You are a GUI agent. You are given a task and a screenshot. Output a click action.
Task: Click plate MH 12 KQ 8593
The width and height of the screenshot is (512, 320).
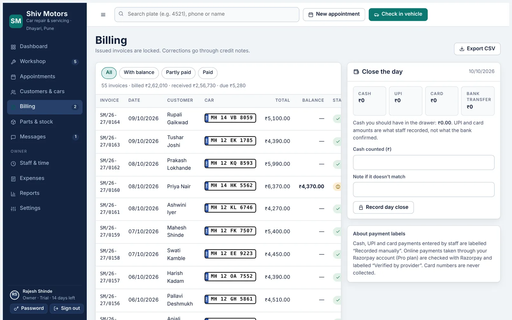coord(230,164)
